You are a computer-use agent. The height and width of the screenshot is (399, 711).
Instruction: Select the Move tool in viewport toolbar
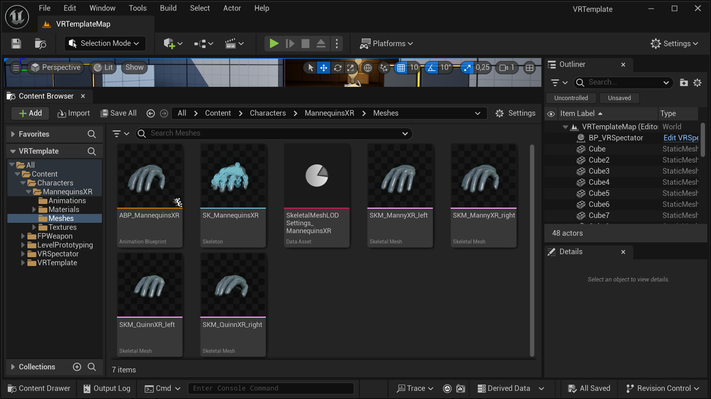pyautogui.click(x=324, y=68)
